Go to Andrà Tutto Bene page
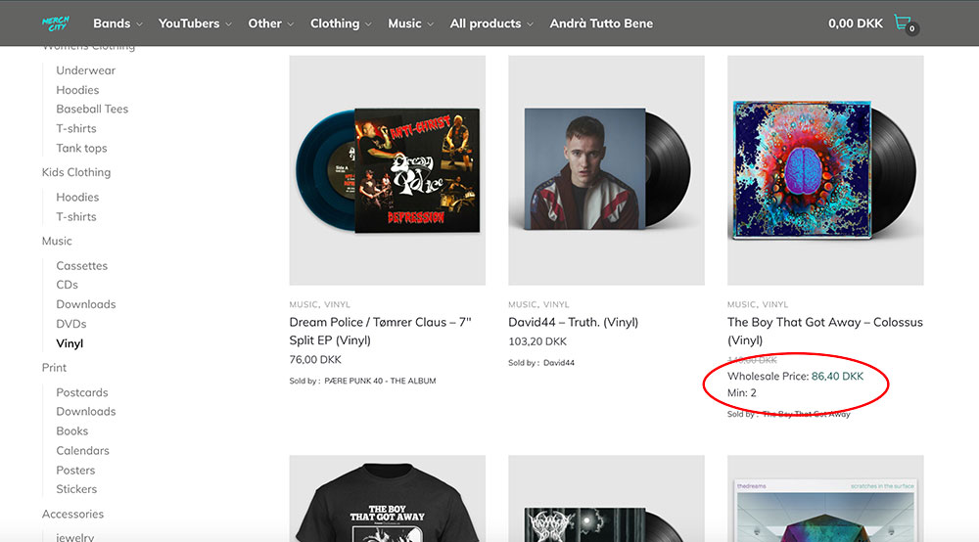 coord(601,23)
